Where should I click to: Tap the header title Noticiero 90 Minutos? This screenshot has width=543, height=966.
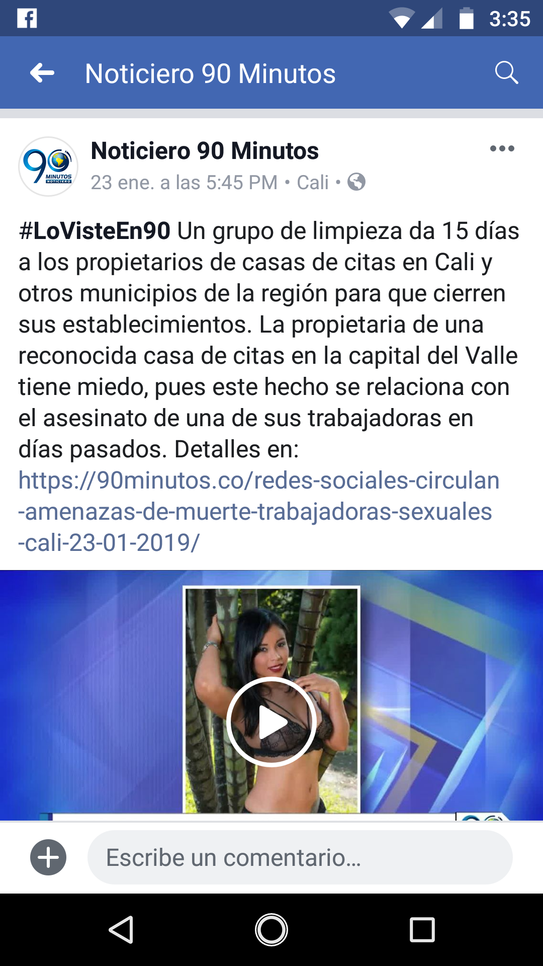click(210, 73)
